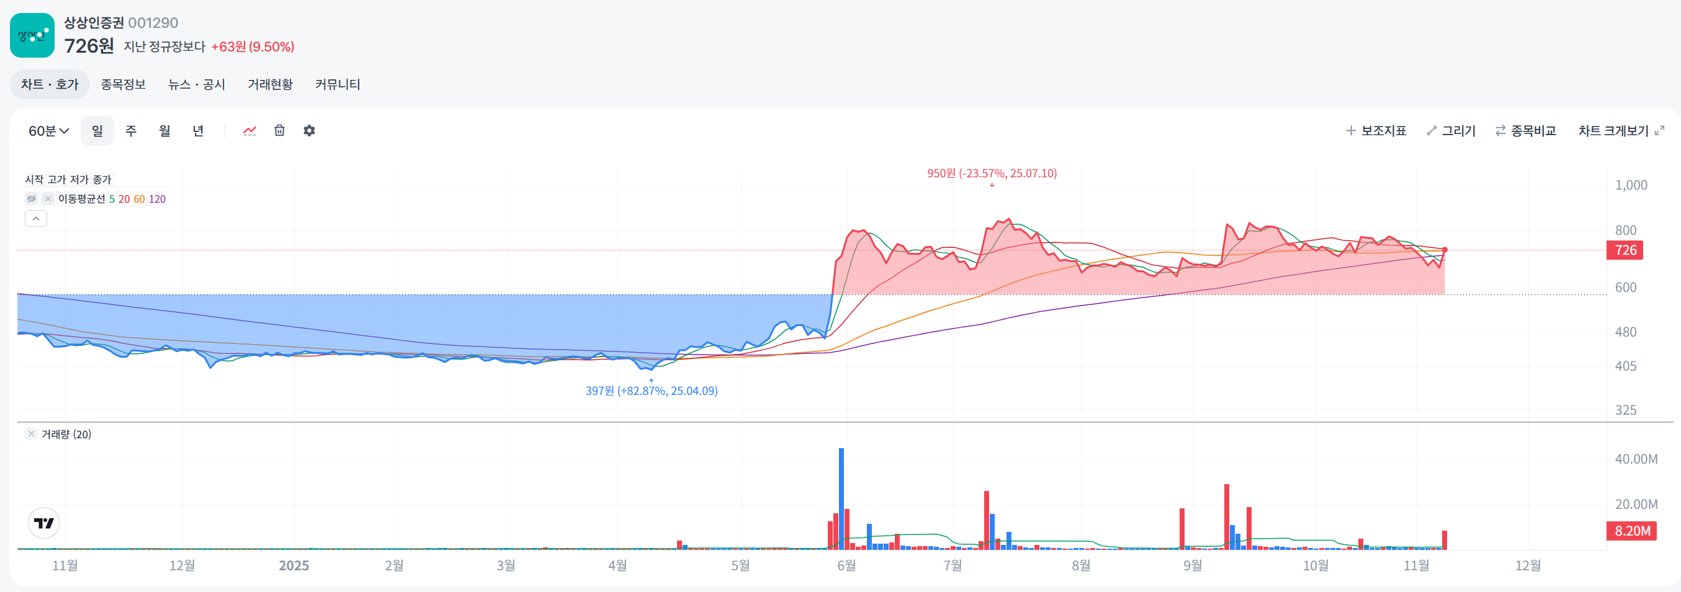Expand chart with 차트 크게보기

tap(1621, 130)
